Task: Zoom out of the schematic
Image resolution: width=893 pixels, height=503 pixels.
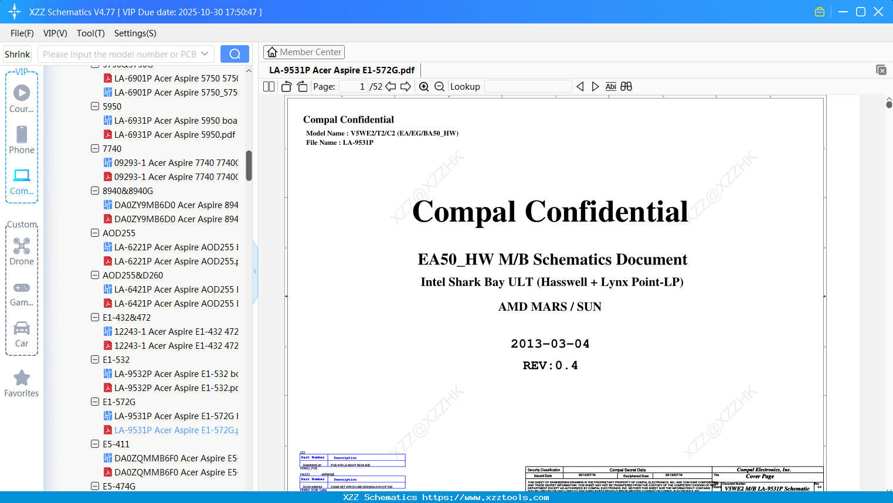Action: click(440, 87)
